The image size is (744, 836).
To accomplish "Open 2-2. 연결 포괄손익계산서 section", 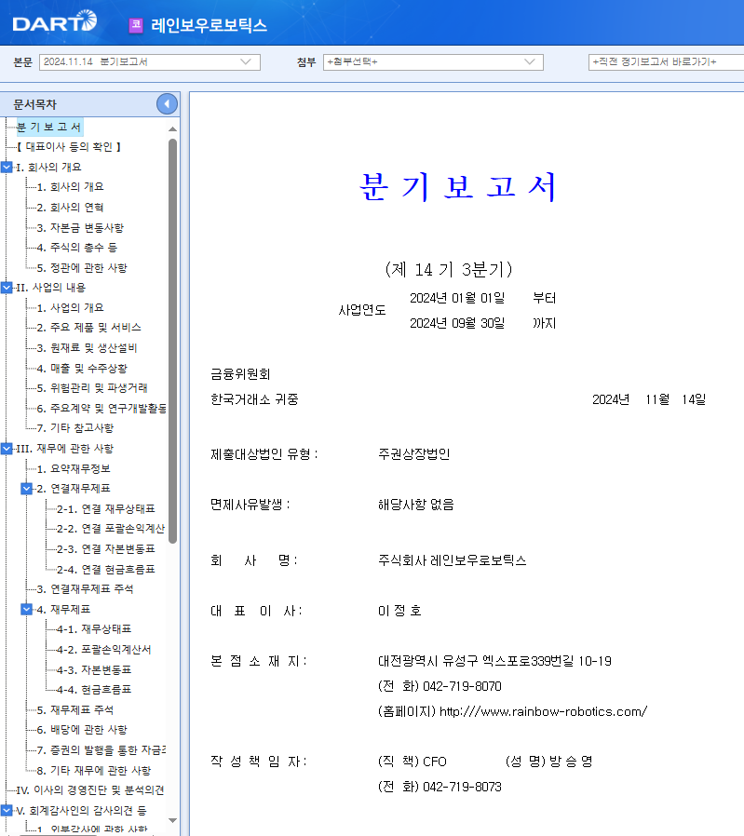I will (x=111, y=529).
